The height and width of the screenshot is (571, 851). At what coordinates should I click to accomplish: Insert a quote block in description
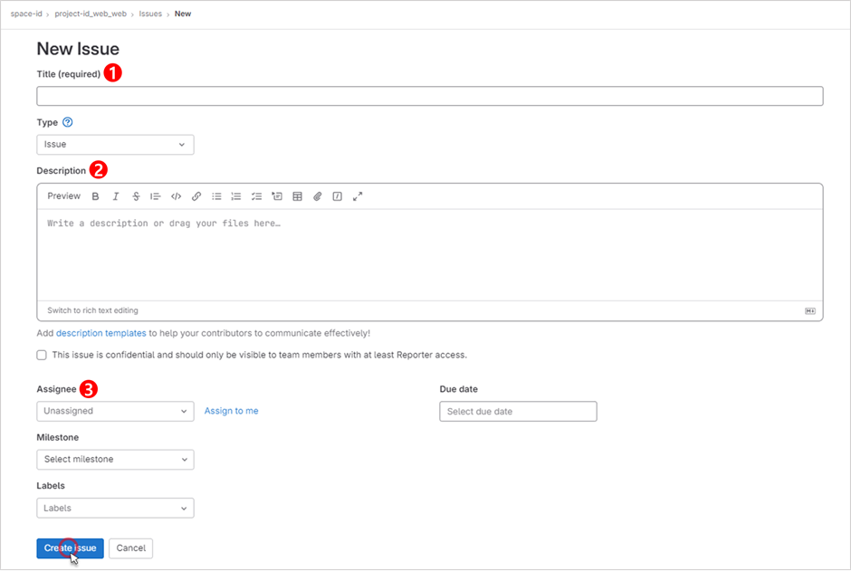[x=156, y=196]
